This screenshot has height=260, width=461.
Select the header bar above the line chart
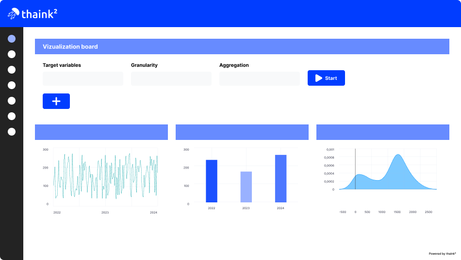(101, 132)
